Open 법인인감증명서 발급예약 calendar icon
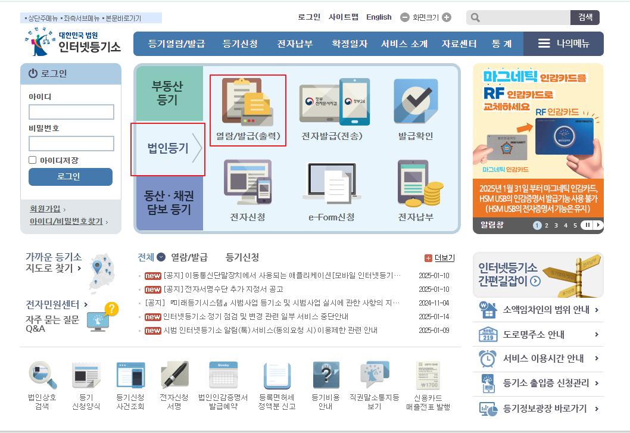The width and height of the screenshot is (630, 433). pos(223,375)
